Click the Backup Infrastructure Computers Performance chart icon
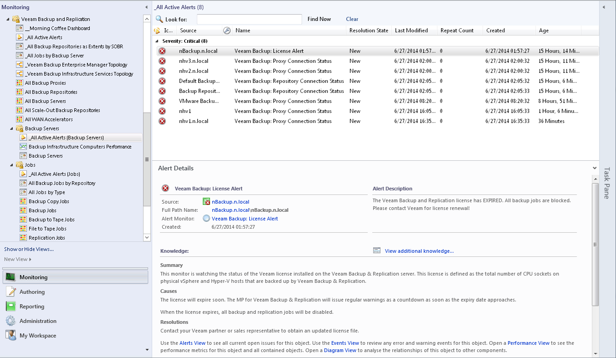The height and width of the screenshot is (358, 616). (23, 147)
